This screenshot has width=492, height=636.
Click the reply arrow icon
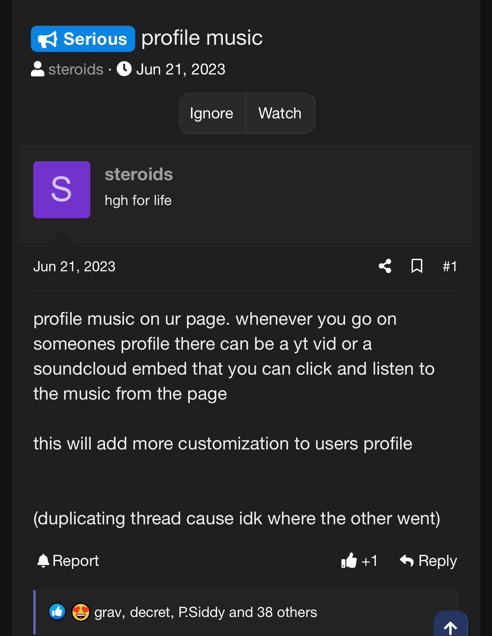(x=407, y=561)
